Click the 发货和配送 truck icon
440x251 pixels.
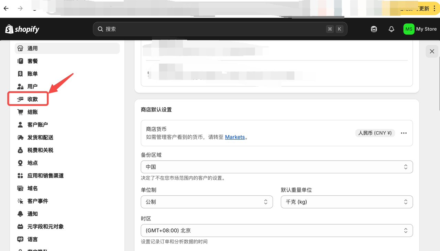point(20,138)
